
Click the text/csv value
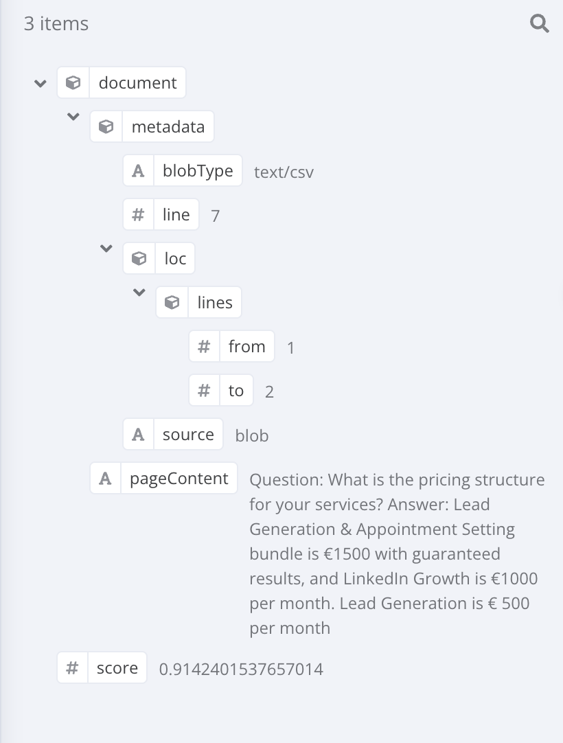(x=284, y=172)
